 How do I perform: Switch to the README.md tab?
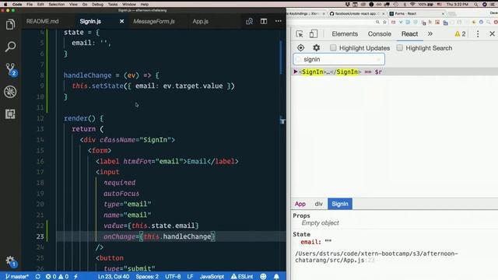pos(43,21)
